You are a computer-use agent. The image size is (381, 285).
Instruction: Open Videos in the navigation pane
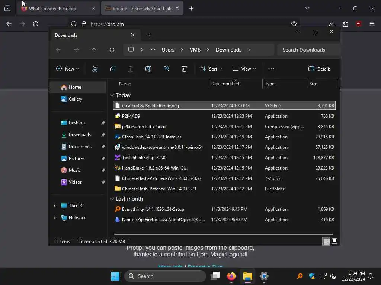(78, 182)
